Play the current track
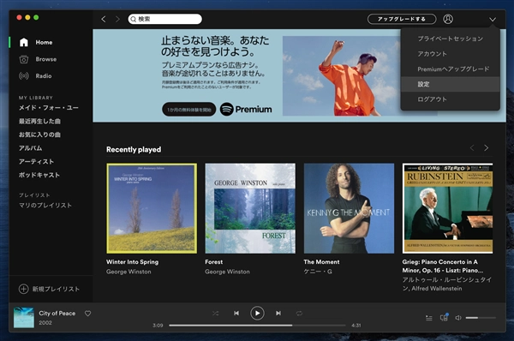The image size is (514, 341). (x=257, y=314)
